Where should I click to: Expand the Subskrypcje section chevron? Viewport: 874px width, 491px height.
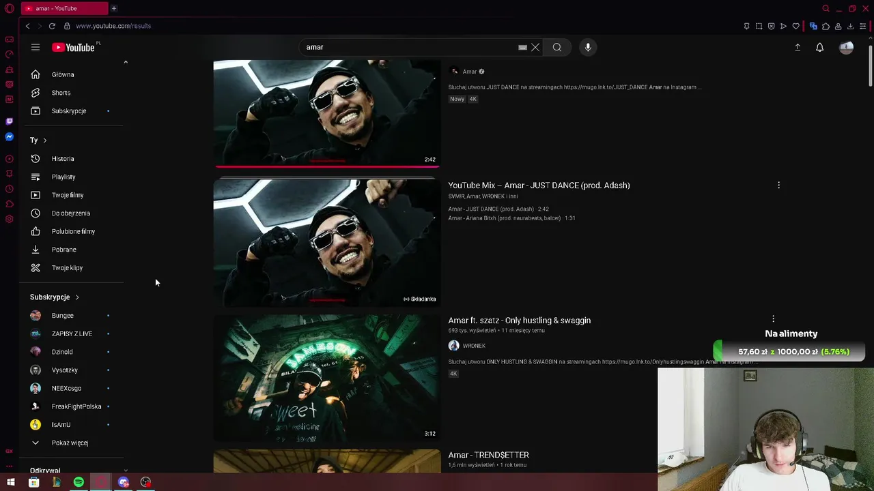[77, 297]
